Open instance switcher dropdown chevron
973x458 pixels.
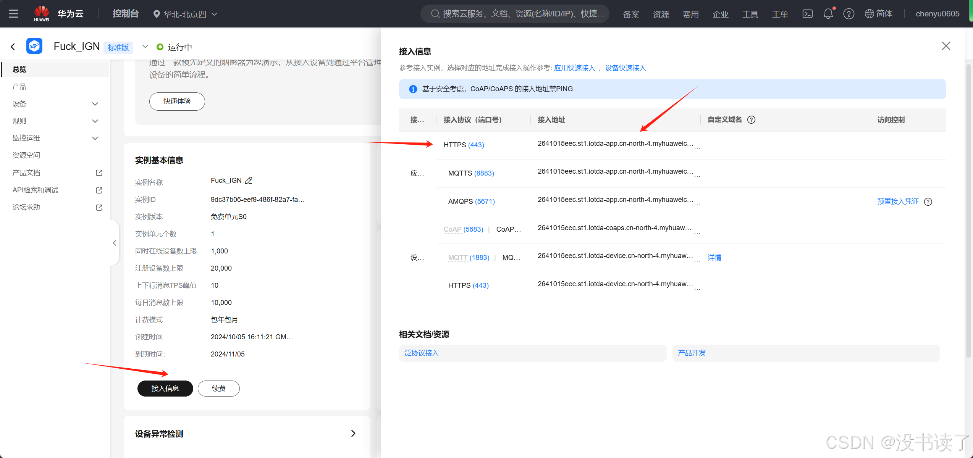pyautogui.click(x=145, y=47)
